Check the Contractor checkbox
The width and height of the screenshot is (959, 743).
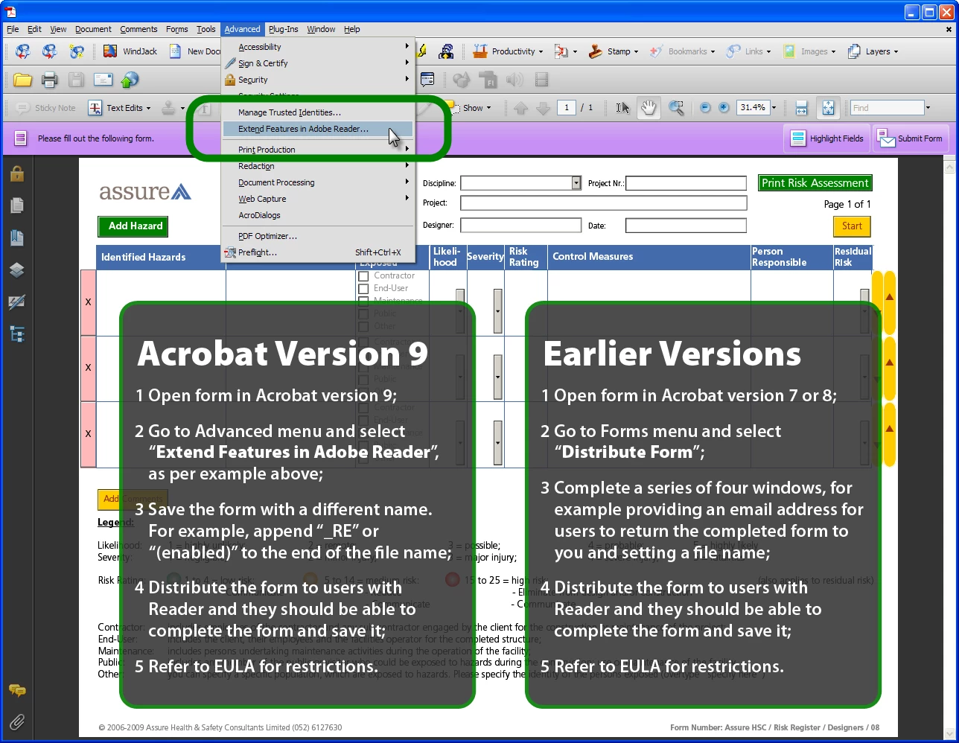tap(363, 275)
